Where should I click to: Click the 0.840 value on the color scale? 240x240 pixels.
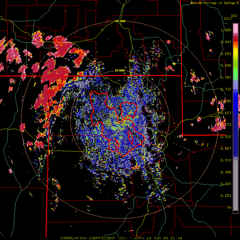click(x=226, y=66)
